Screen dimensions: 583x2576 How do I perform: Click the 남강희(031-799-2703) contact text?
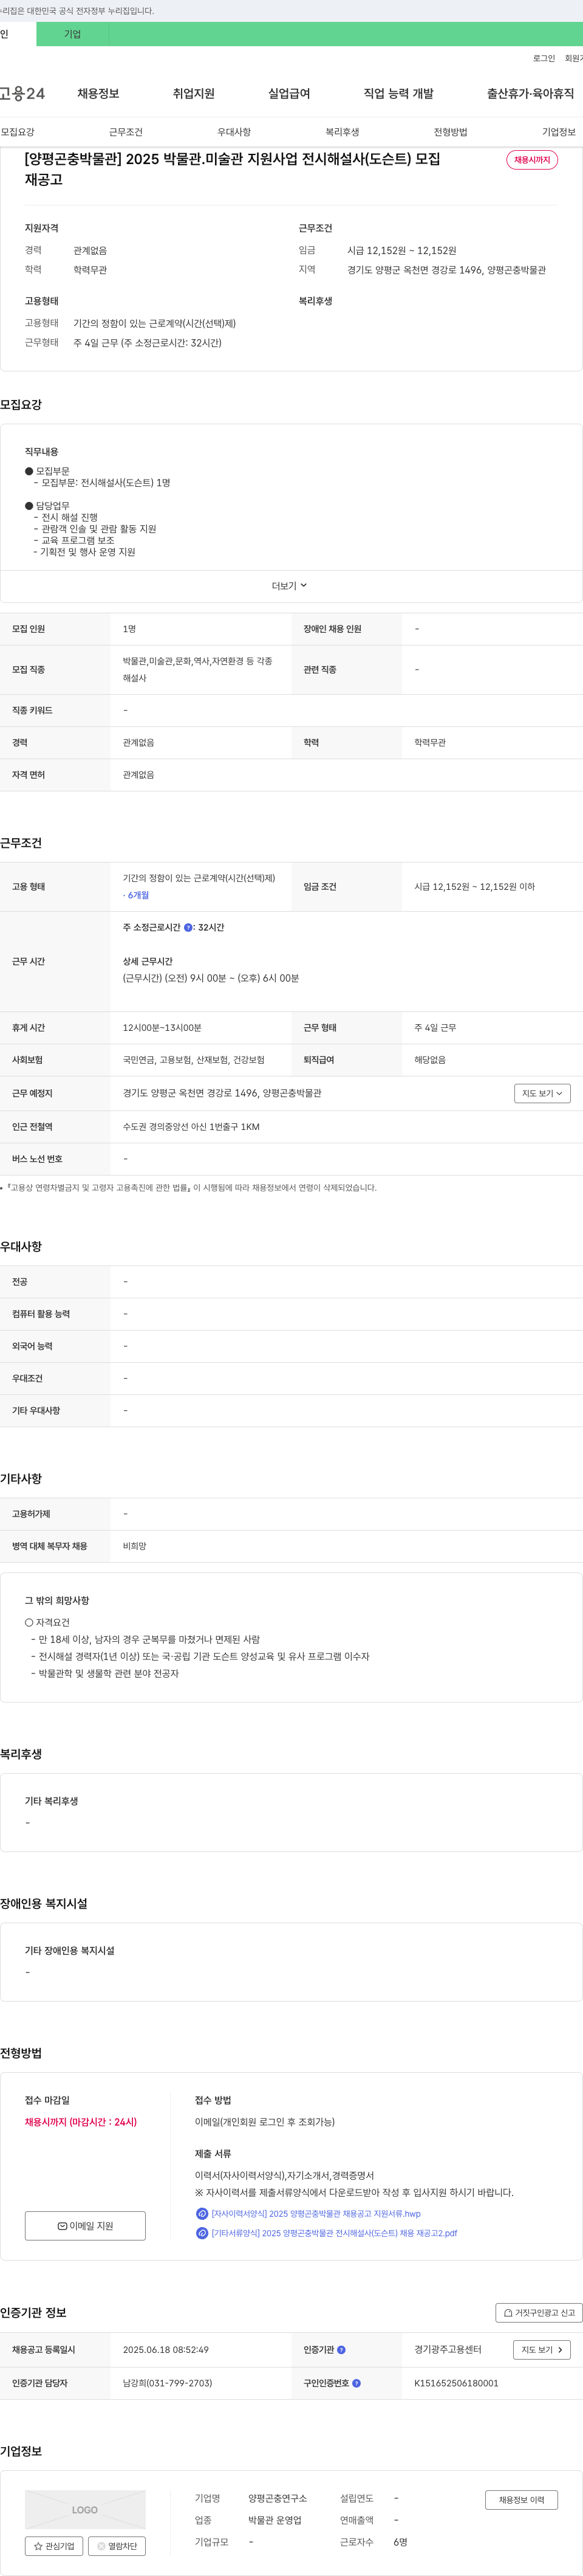pos(168,2383)
